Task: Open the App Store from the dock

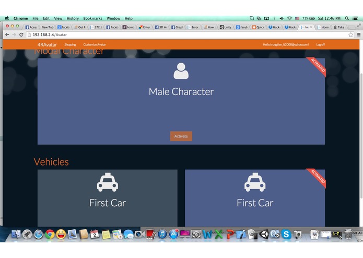Action: point(173,234)
